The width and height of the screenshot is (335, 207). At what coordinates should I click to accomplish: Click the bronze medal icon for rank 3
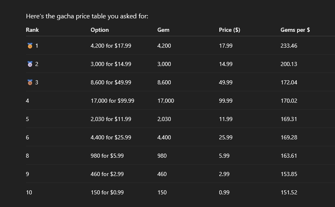(x=30, y=83)
